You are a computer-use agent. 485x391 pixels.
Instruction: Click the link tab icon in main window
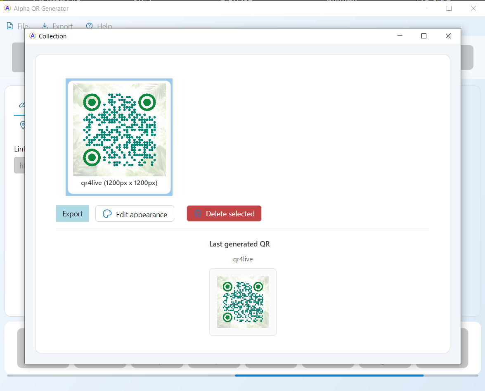pyautogui.click(x=21, y=105)
